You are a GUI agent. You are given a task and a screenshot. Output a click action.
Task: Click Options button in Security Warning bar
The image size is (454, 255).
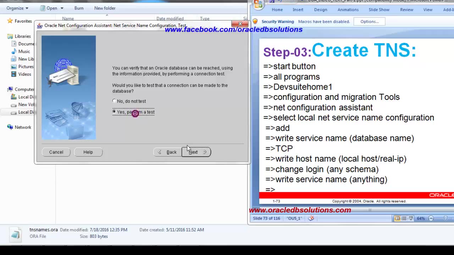coord(370,22)
